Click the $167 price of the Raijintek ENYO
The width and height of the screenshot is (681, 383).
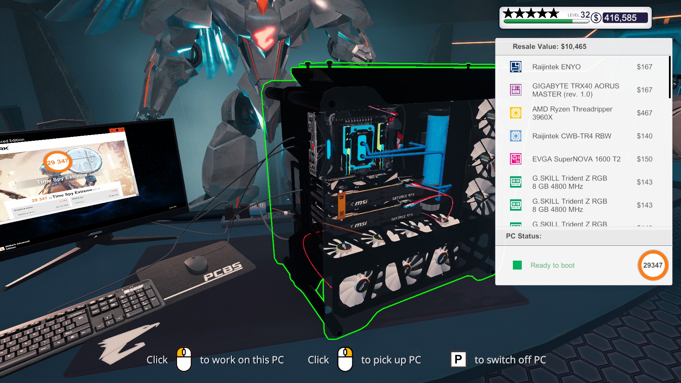coord(644,67)
